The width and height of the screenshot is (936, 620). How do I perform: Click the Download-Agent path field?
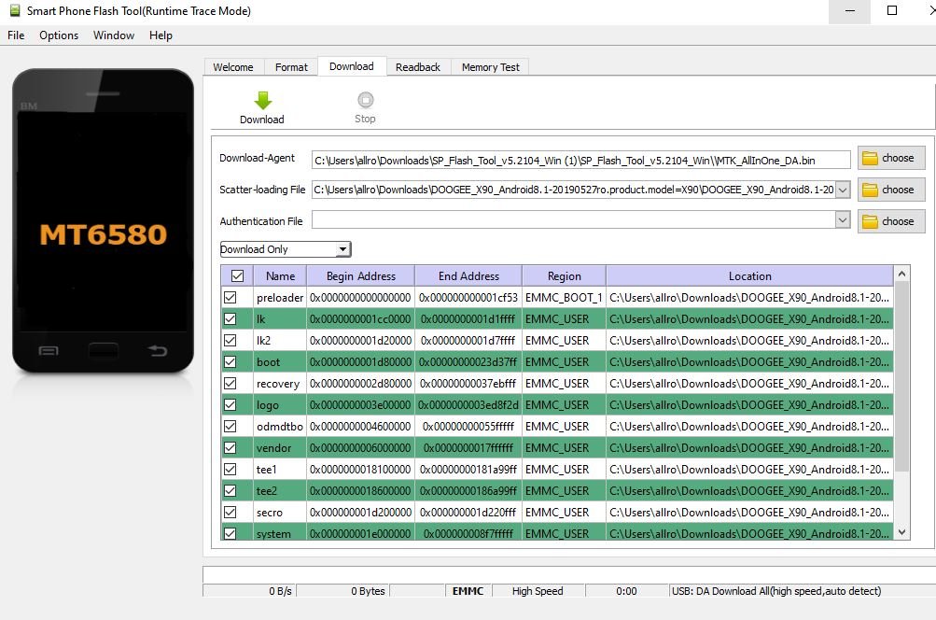pyautogui.click(x=580, y=160)
